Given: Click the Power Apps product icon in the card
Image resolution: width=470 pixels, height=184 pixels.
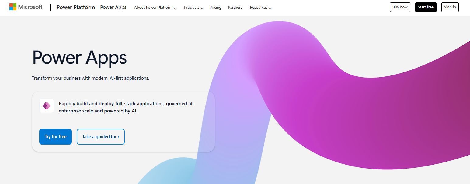Looking at the screenshot, I should [x=47, y=106].
